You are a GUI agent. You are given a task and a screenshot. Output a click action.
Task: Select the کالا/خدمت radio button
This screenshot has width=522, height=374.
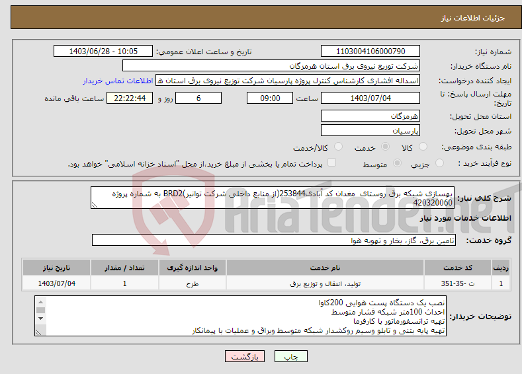pos(338,147)
